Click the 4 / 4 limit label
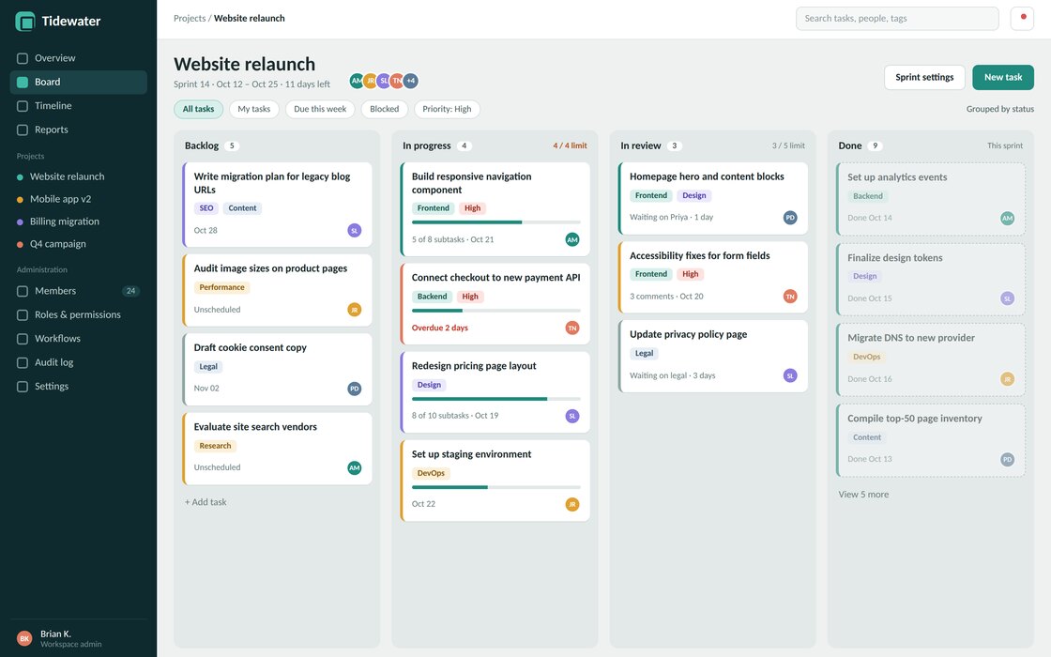The width and height of the screenshot is (1051, 657). coord(570,146)
